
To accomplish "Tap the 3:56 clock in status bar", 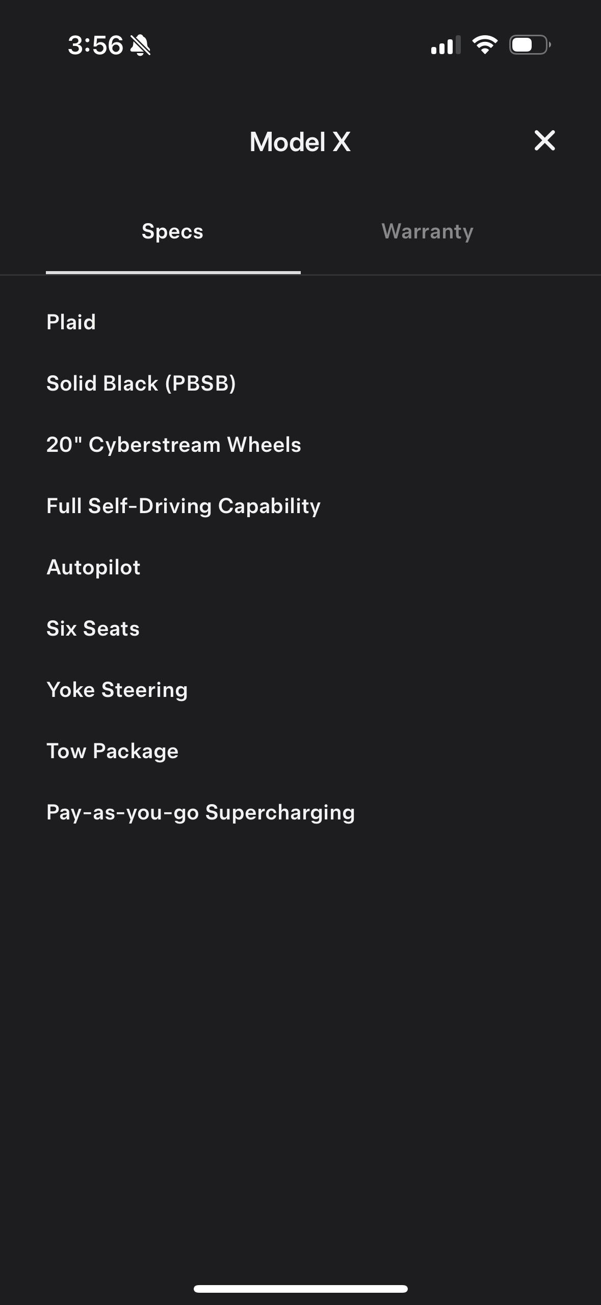I will (95, 45).
